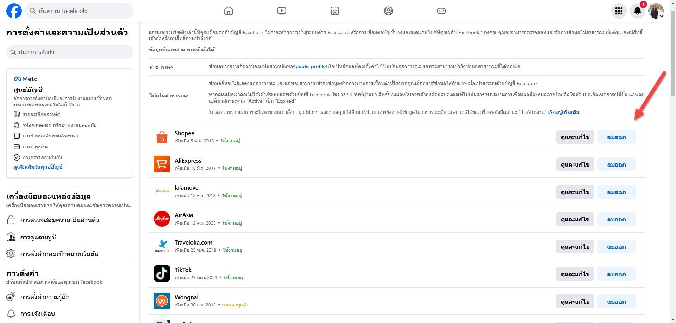Open the Groups icon in top bar
Viewport: 676px width, 323px height.
[x=388, y=11]
